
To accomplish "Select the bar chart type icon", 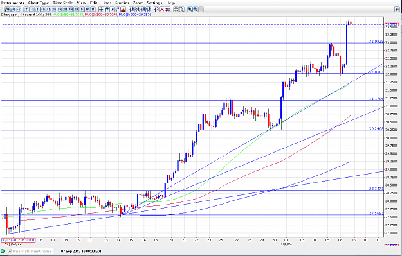I will pos(13,10).
